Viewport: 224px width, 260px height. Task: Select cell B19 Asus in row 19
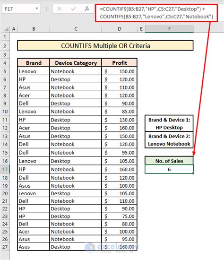pyautogui.click(x=34, y=186)
